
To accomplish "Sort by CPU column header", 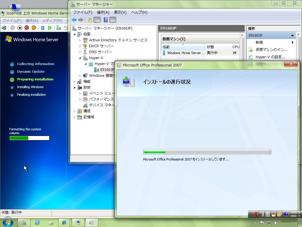I will (x=235, y=47).
